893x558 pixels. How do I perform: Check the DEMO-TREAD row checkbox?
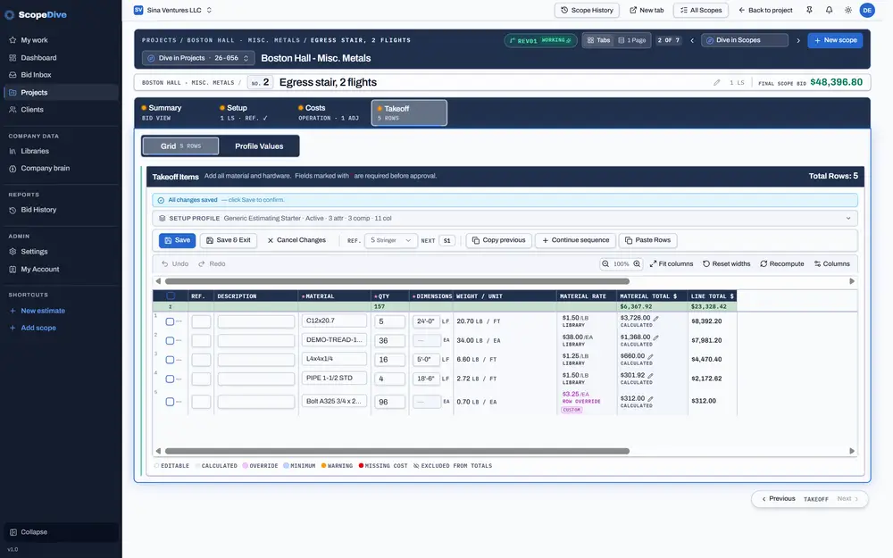170,340
